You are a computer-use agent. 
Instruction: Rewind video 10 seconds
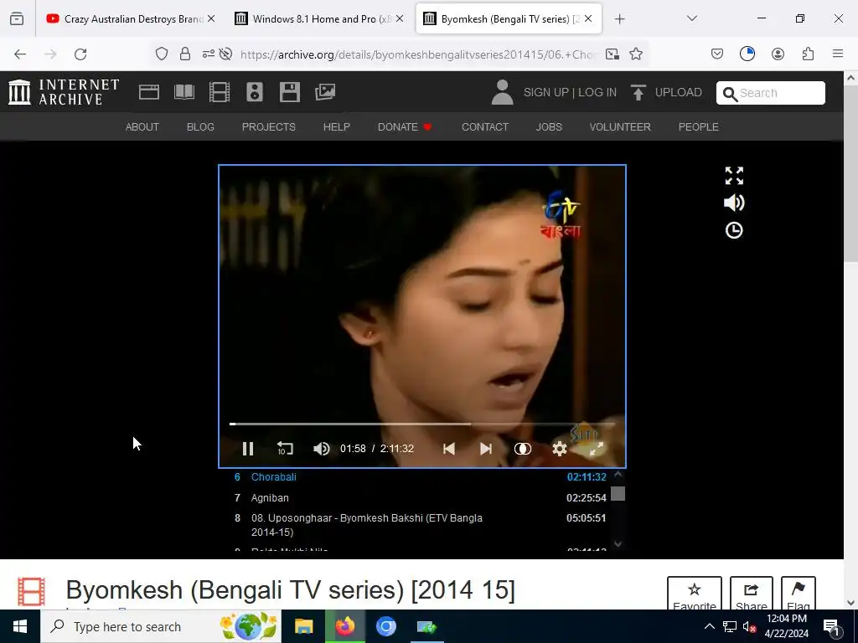pos(285,449)
